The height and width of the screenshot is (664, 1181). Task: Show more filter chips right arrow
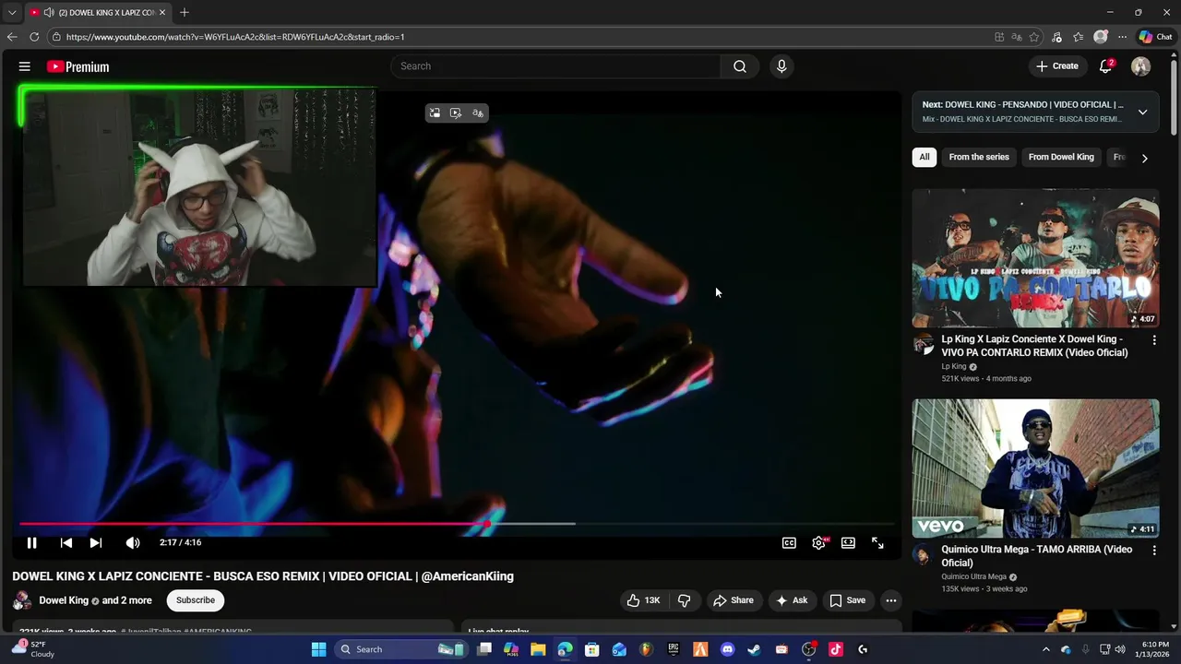1144,158
